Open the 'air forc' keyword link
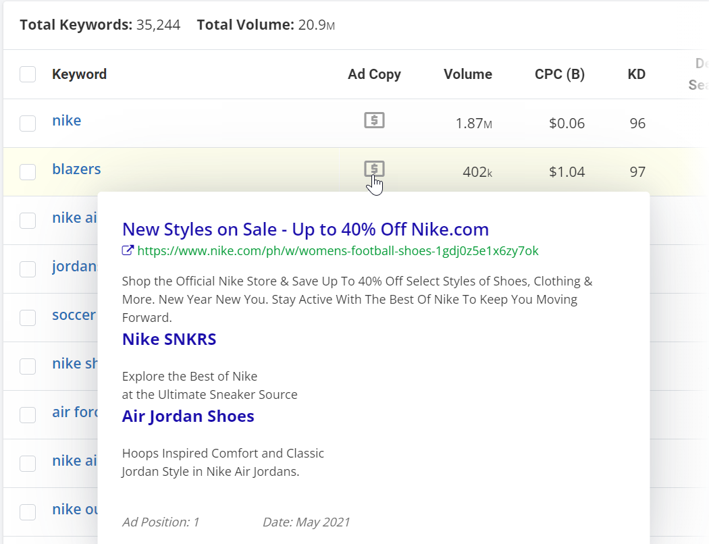The image size is (709, 544). (75, 412)
